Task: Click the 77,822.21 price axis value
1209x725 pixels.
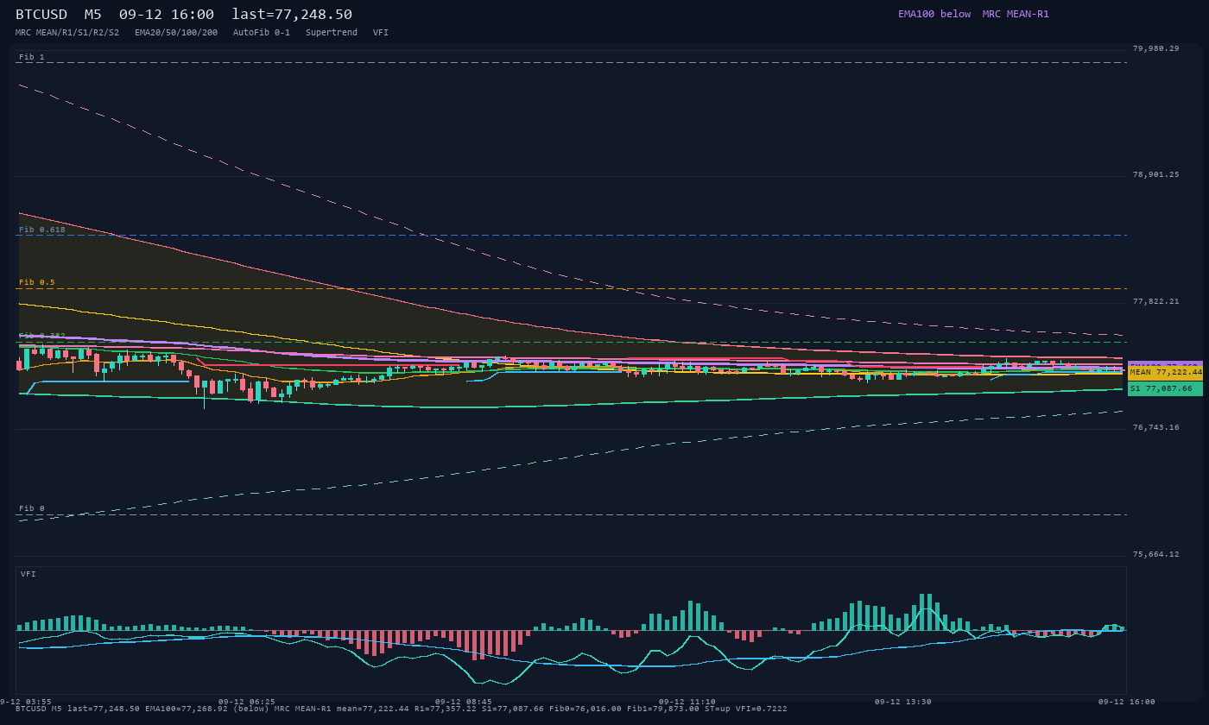Action: coord(1155,301)
